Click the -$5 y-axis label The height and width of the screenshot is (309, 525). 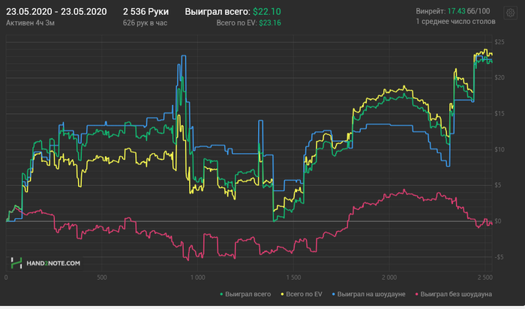(499, 257)
